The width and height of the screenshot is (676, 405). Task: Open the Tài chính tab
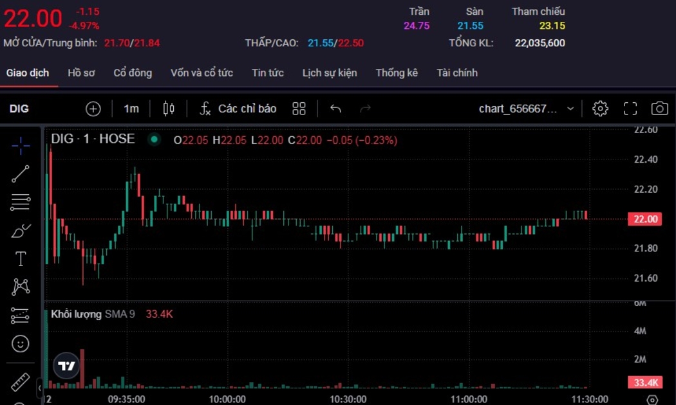(x=457, y=73)
